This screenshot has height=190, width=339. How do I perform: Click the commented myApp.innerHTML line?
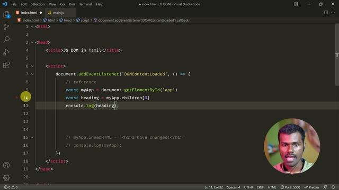126,137
